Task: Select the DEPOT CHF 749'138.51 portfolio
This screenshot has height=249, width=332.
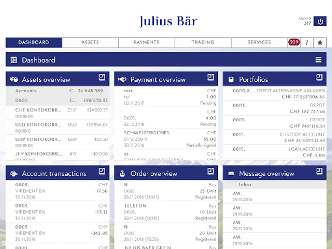Action: tap(275, 123)
